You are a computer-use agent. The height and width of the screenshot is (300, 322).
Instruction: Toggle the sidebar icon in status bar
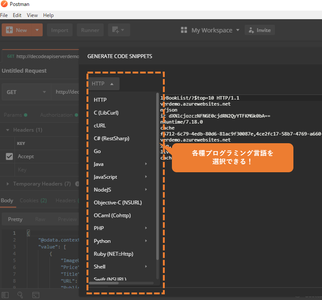pos(5,295)
